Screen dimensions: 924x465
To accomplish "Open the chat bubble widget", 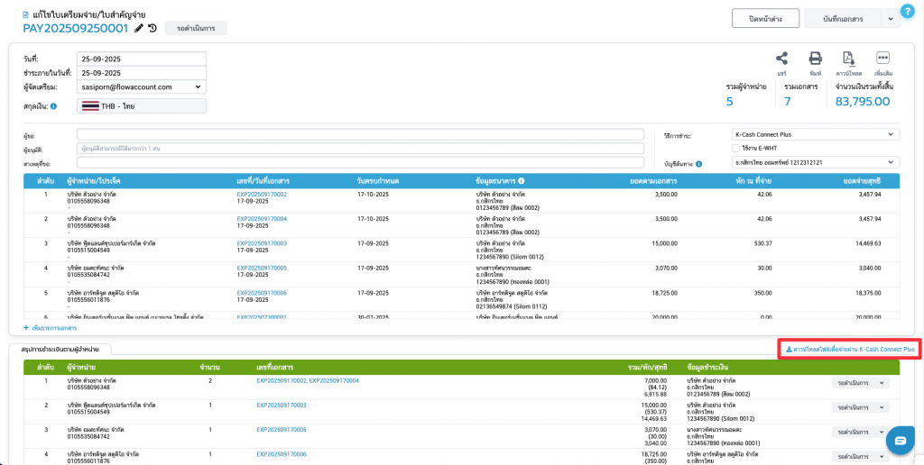I will 900,440.
